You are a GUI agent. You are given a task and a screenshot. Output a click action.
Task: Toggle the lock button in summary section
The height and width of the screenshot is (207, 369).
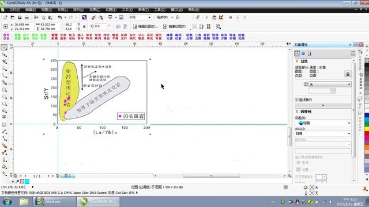(348, 74)
